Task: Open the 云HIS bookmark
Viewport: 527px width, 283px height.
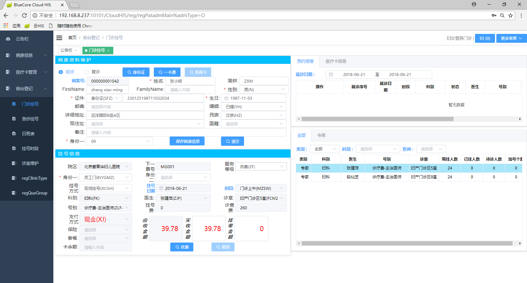Action: point(34,26)
